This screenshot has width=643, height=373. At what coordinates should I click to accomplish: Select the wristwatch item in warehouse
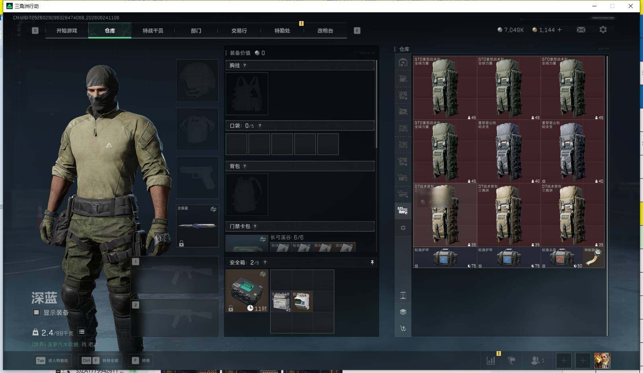[594, 257]
